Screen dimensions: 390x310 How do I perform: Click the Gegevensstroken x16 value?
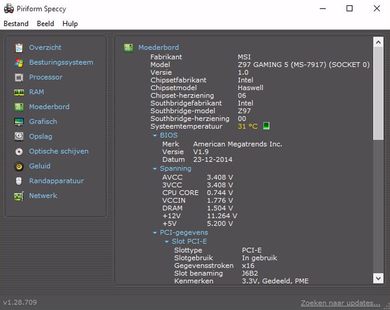pos(248,266)
